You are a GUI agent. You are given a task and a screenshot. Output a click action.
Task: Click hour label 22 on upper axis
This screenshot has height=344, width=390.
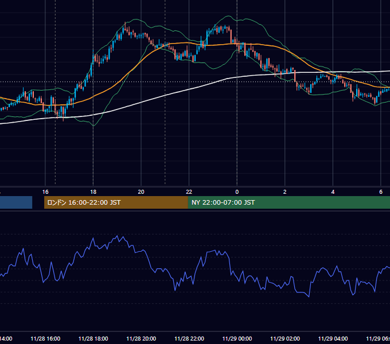click(189, 192)
